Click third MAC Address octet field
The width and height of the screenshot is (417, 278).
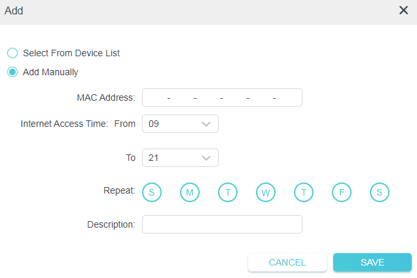208,98
